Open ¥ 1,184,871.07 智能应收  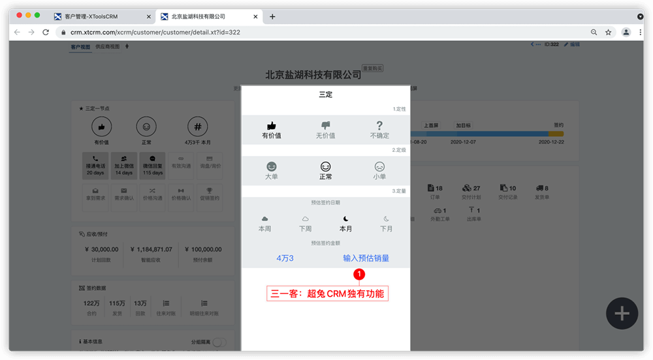(x=151, y=254)
